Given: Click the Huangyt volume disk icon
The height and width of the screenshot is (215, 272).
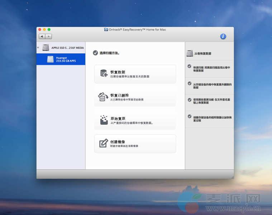Looking at the screenshot, I should (50, 59).
